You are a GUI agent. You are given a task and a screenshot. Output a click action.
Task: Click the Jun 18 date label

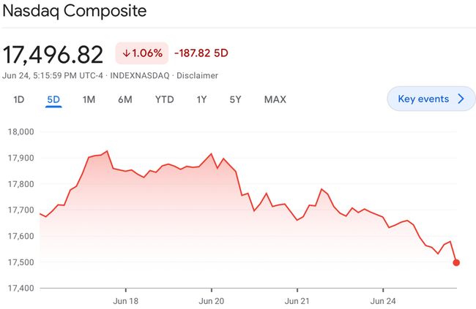[126, 300]
